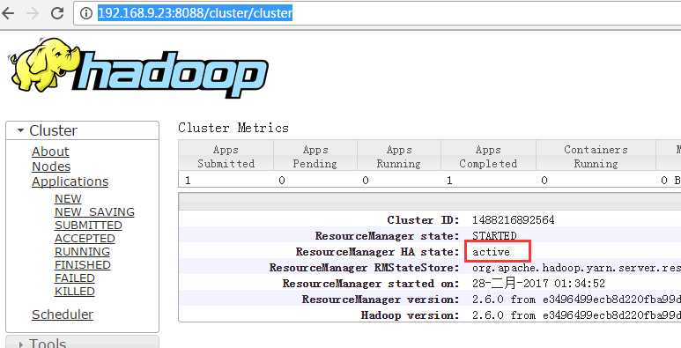The image size is (681, 348).
Task: Click the browser back arrow
Action: pos(7,13)
